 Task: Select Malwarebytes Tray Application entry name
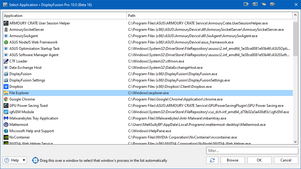pos(34,118)
